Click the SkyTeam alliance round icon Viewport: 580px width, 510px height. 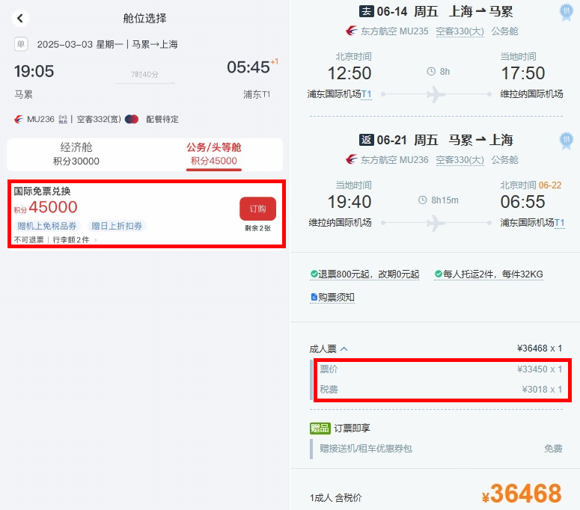click(132, 119)
